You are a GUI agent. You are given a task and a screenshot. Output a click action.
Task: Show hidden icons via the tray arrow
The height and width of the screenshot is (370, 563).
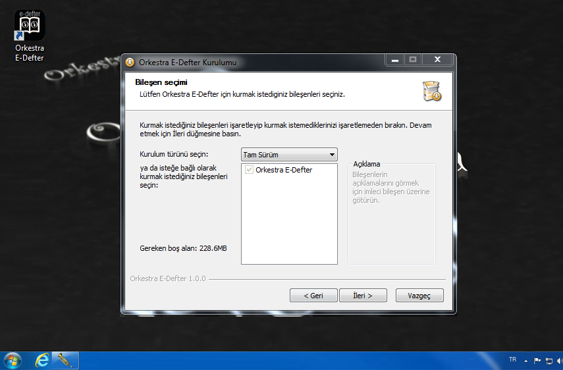[525, 361]
